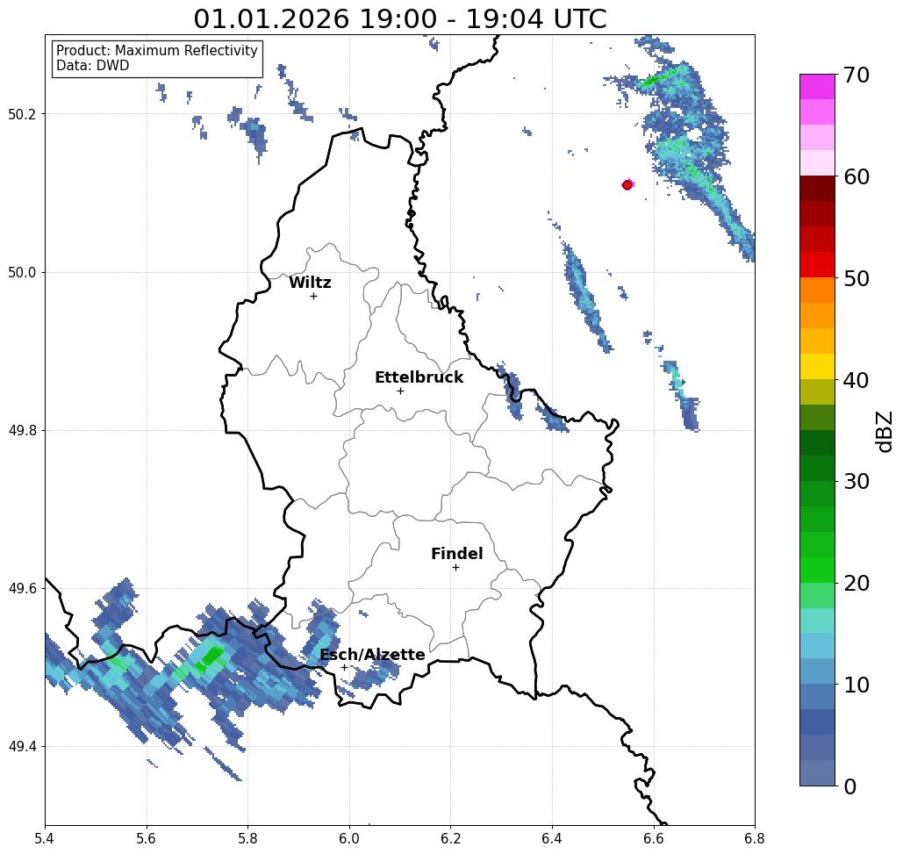
Task: Click the magenta top colorbar segment
Action: 817,87
